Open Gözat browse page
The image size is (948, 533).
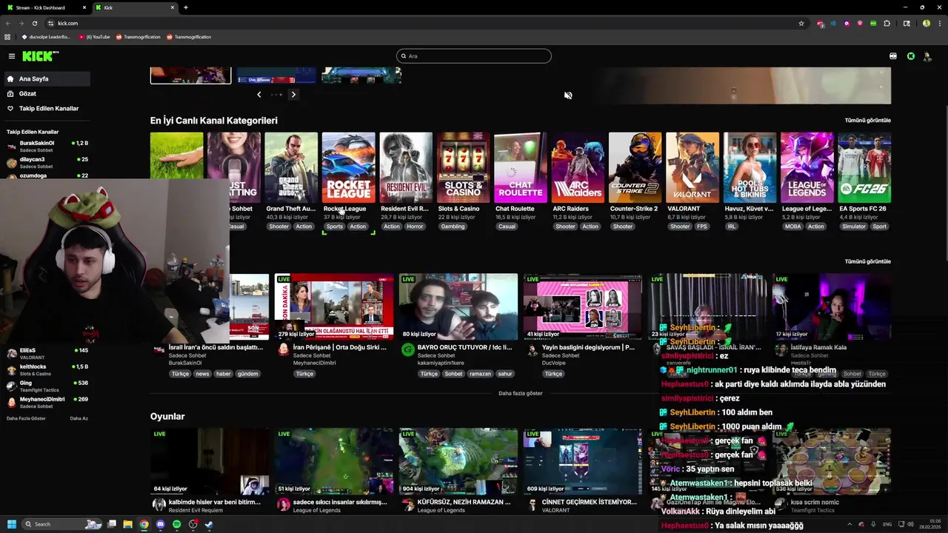pos(46,93)
